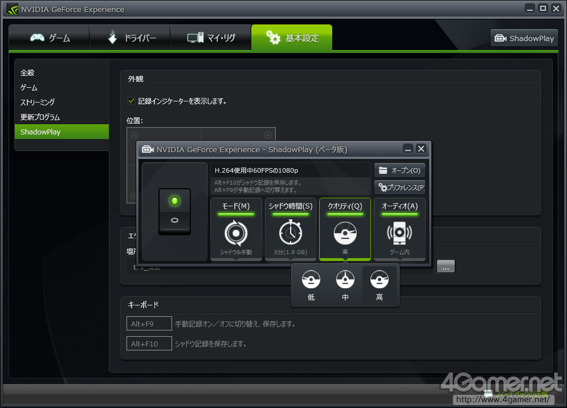Open the ドライバー tab

coord(130,38)
